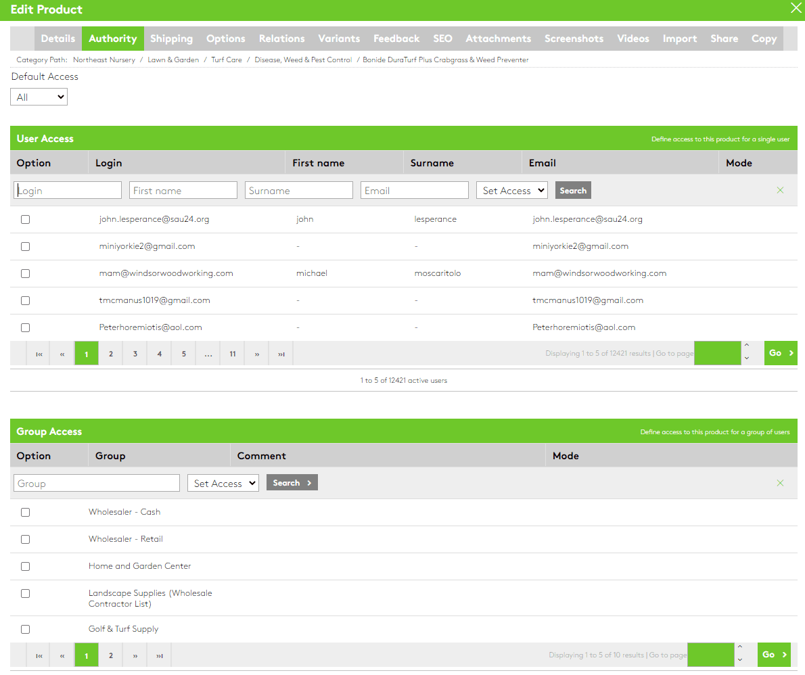Select the Wholesaler - Cash group checkbox

[25, 512]
